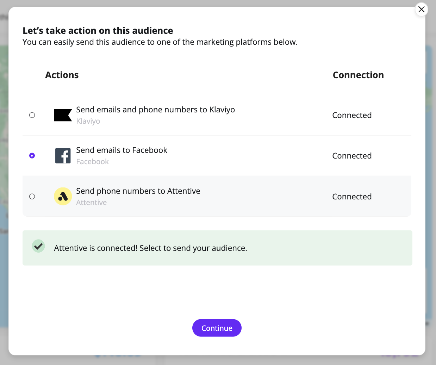The image size is (436, 365).
Task: Click the Actions column header
Action: click(62, 75)
